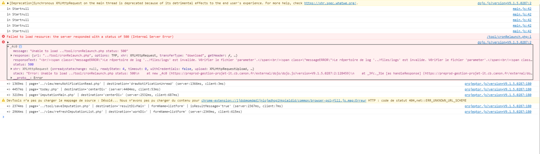The height and width of the screenshot is (154, 540).
Task: Open projeqtor.js link for today.php row
Action: [498, 89]
